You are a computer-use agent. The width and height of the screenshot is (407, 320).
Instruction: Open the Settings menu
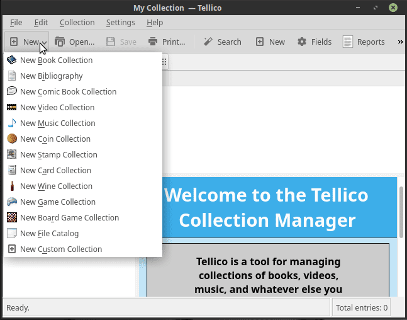click(x=120, y=23)
